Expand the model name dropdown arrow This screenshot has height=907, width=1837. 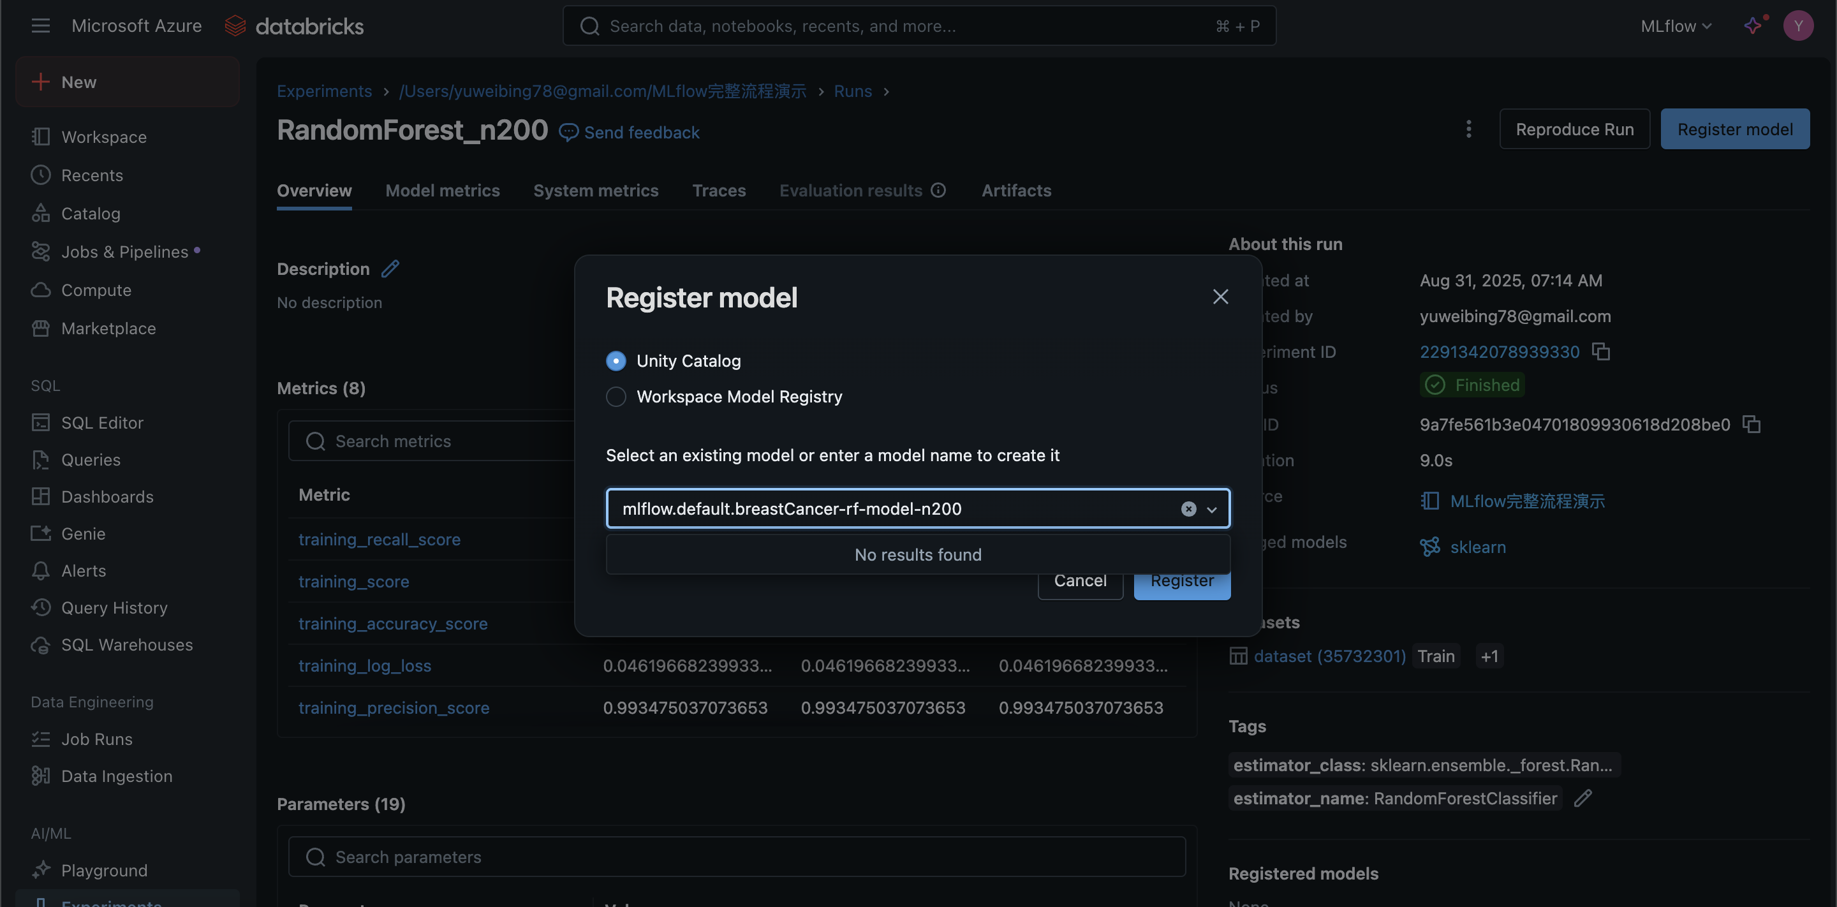[x=1212, y=509]
